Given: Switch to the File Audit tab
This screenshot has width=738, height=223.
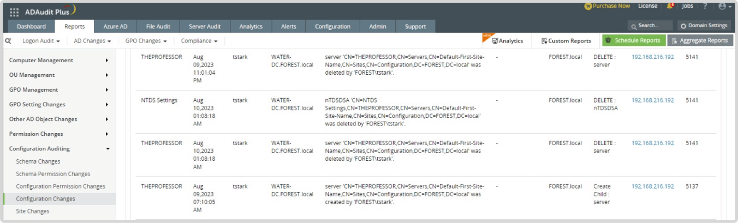Looking at the screenshot, I should [158, 26].
